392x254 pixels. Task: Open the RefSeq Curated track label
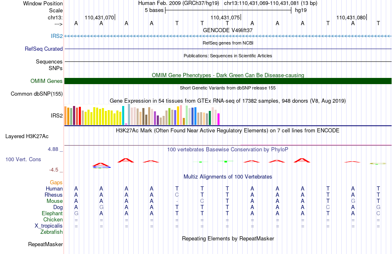point(43,49)
